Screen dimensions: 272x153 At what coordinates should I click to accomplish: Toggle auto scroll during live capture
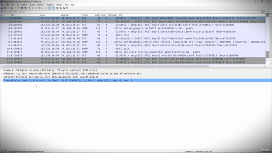[49, 8]
